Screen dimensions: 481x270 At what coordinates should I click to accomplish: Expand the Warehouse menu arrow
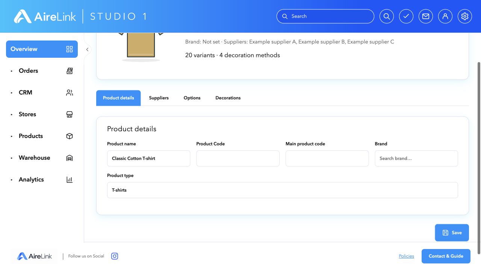pyautogui.click(x=12, y=158)
